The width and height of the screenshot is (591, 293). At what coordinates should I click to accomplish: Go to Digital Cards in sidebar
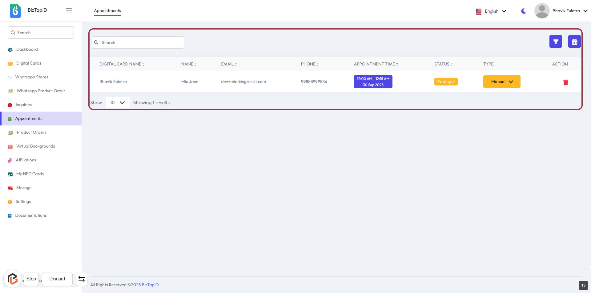[x=29, y=63]
